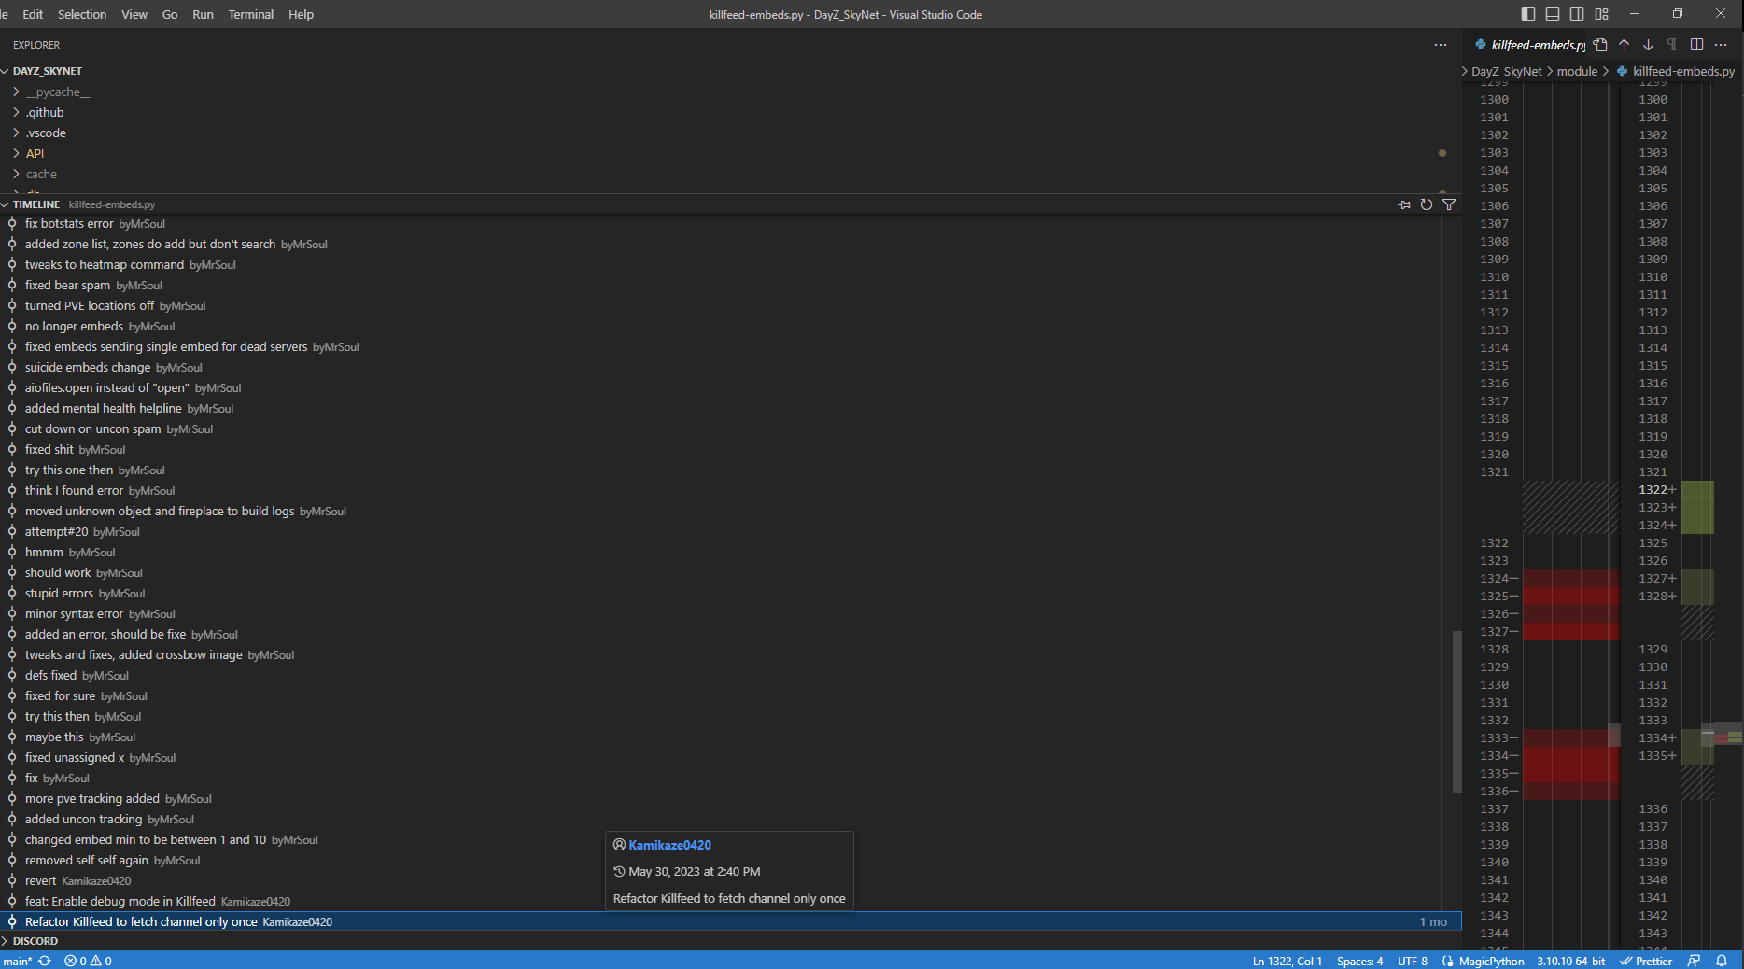Collapse the DAYZ_SKYNET folder section
Image resolution: width=1744 pixels, height=969 pixels.
click(x=6, y=71)
